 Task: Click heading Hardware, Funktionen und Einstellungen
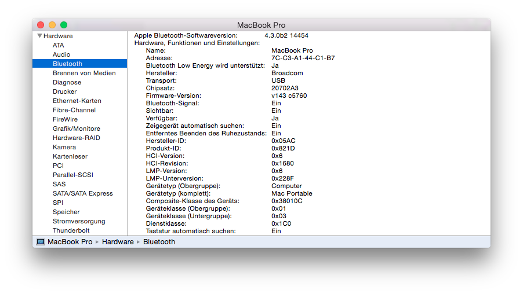[197, 43]
